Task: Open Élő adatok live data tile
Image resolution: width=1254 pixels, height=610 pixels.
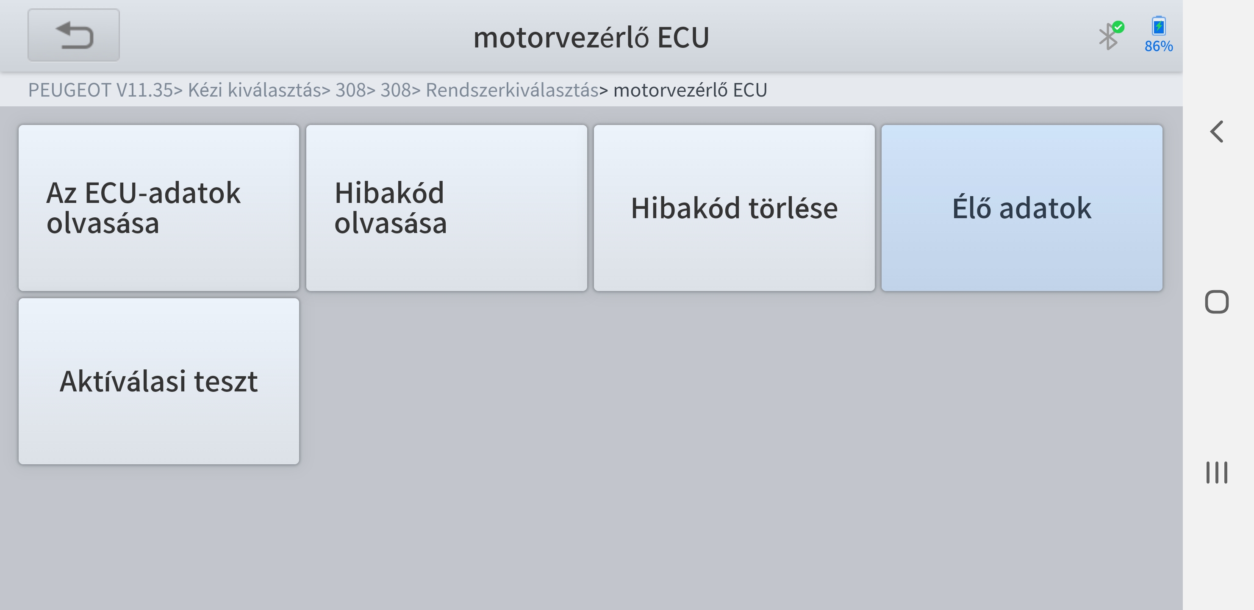Action: coord(1022,208)
